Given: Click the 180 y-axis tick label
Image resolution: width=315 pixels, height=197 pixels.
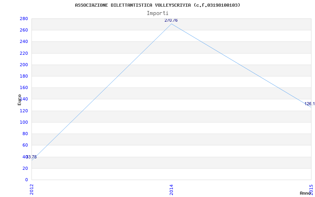Looking at the screenshot, I should click(24, 76).
